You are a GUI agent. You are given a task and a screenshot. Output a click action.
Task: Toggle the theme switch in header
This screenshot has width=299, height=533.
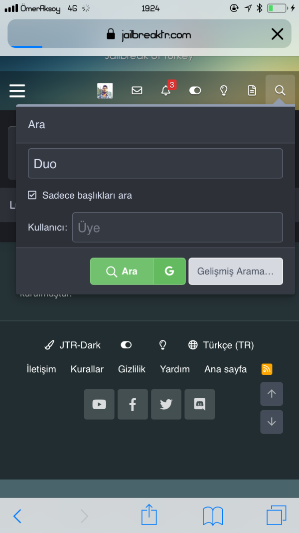click(x=195, y=90)
